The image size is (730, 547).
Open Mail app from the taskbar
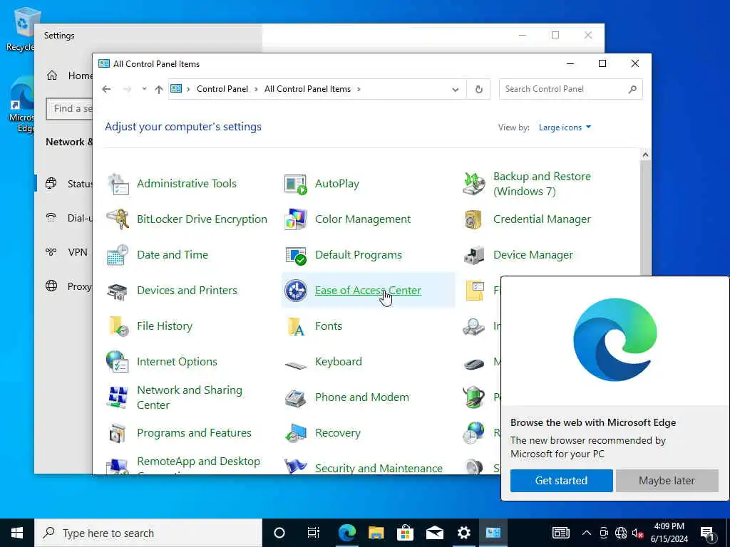point(435,533)
